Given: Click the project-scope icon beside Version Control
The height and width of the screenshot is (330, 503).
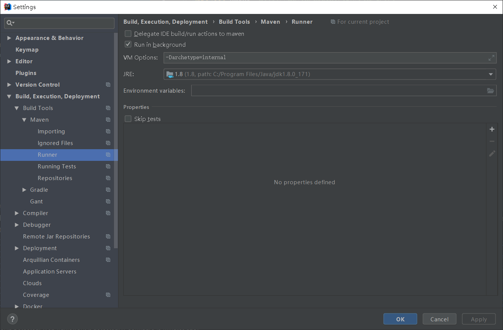Looking at the screenshot, I should pyautogui.click(x=108, y=84).
